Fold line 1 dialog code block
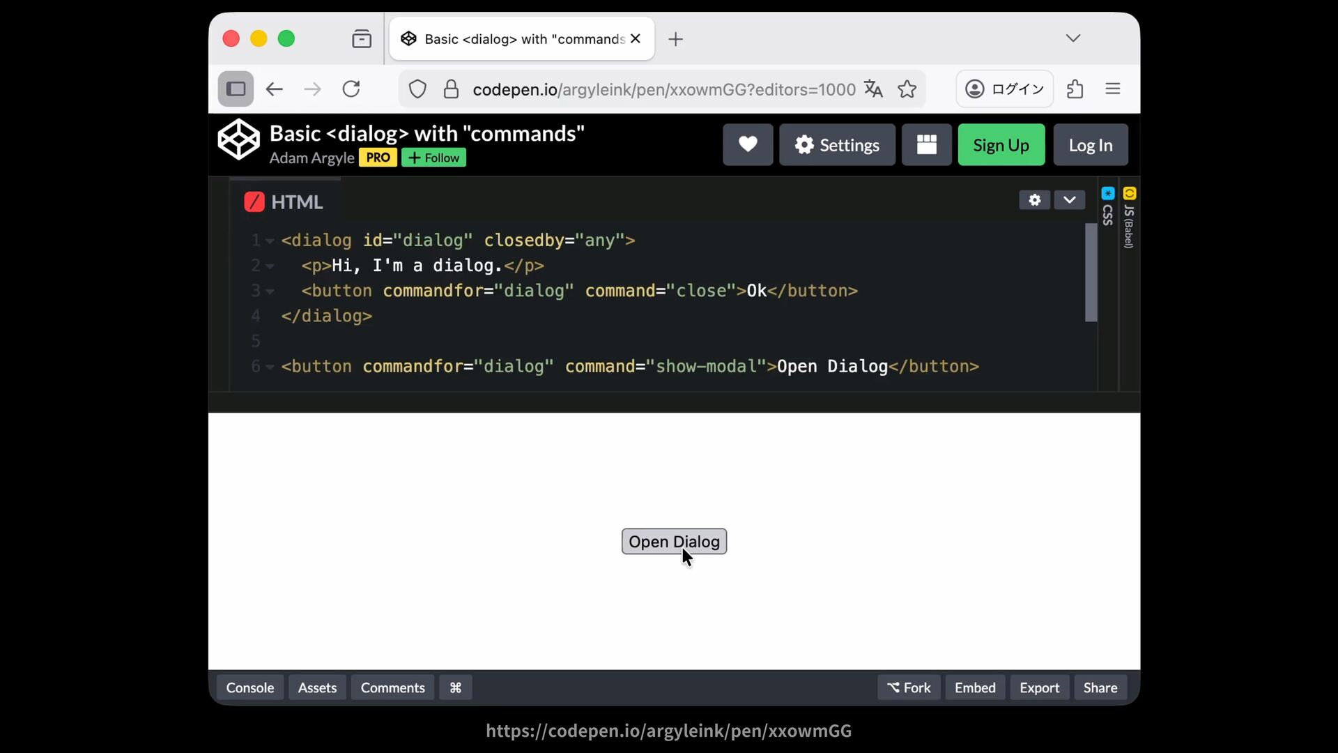1338x753 pixels. coord(270,241)
